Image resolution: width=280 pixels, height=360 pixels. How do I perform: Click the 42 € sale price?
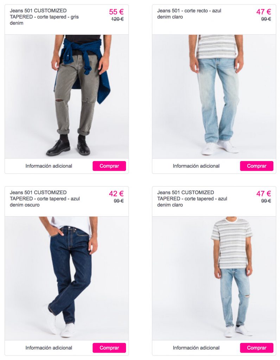[x=116, y=194]
